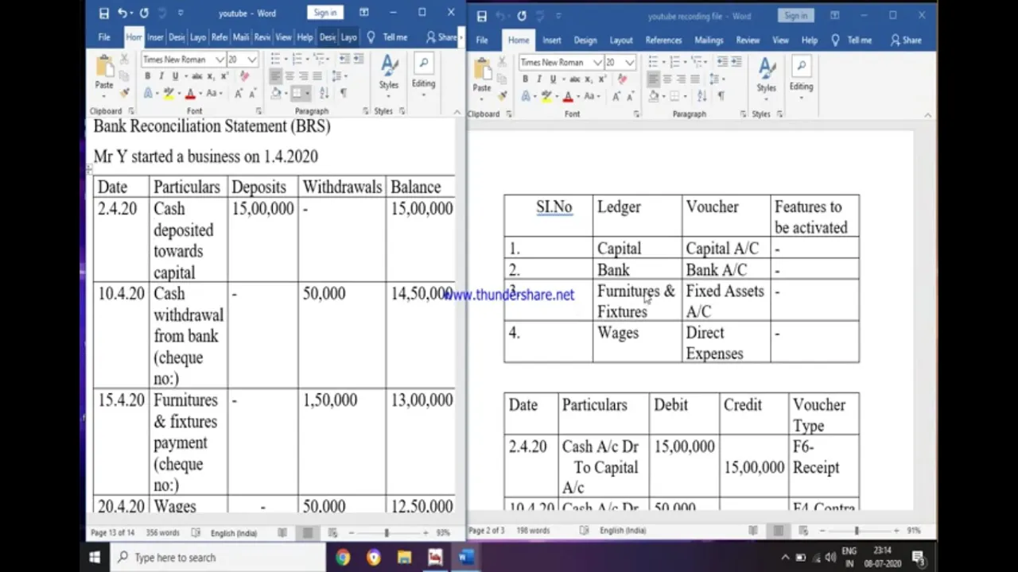Adjust zoom slider in youtube window
This screenshot has width=1018, height=572.
[x=387, y=533]
